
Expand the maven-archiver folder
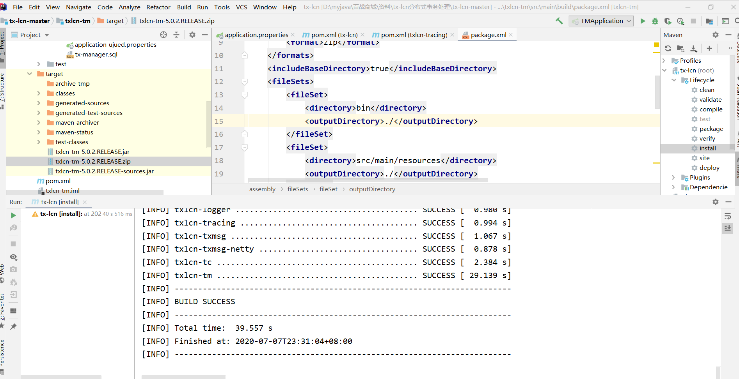(39, 122)
